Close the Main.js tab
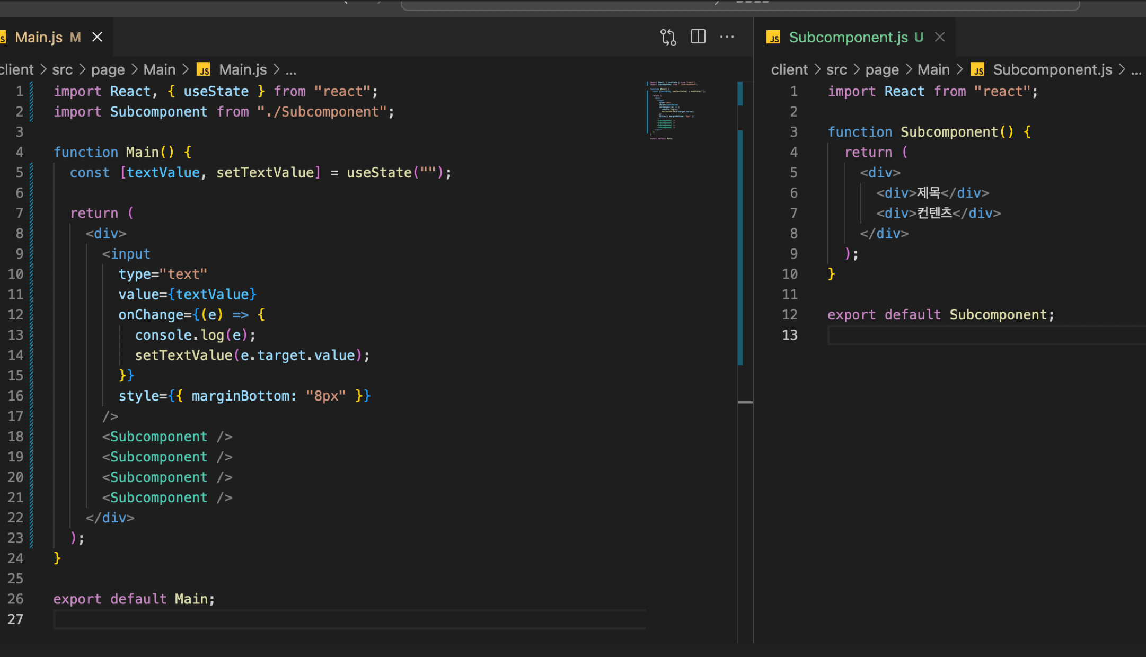 [x=97, y=37]
